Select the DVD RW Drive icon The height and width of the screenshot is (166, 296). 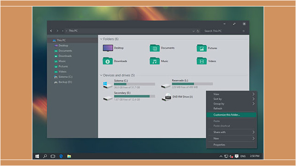tap(166, 97)
